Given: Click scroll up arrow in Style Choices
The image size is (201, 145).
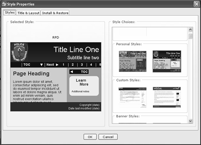Looking at the screenshot, I should [x=190, y=29].
